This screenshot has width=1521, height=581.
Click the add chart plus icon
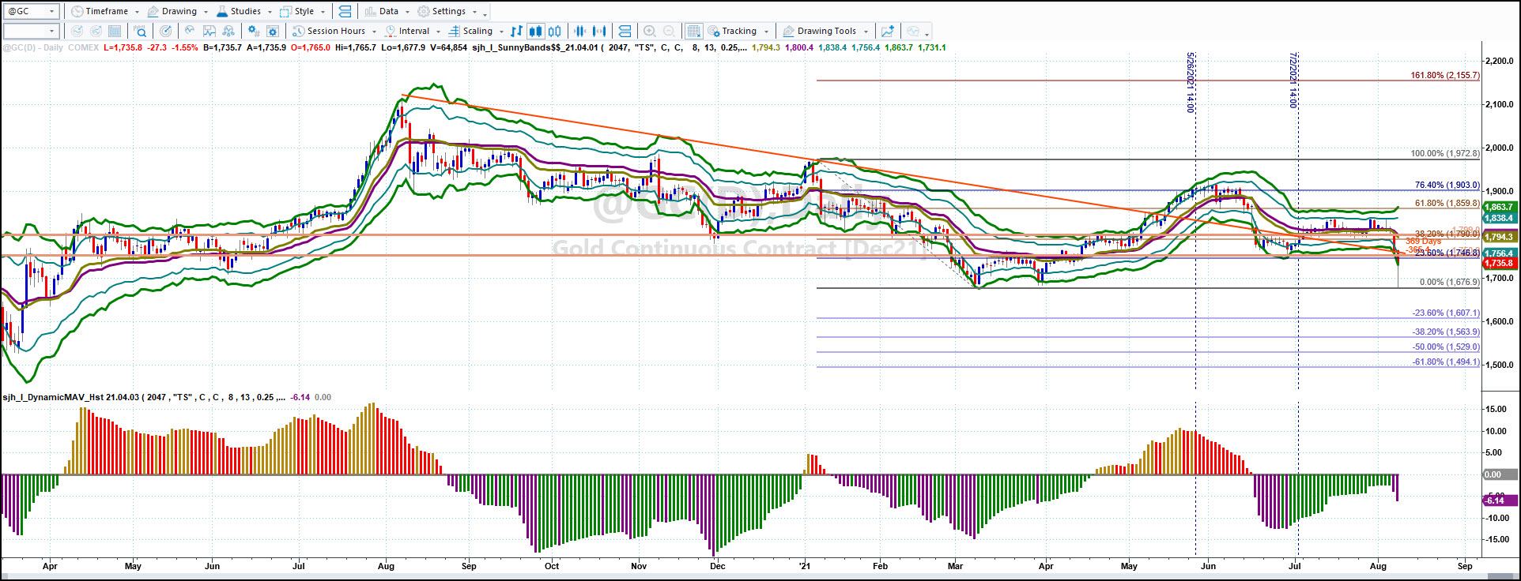point(888,31)
